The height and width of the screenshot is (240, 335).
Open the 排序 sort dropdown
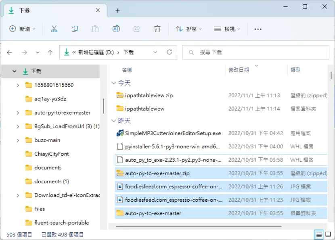(188, 29)
